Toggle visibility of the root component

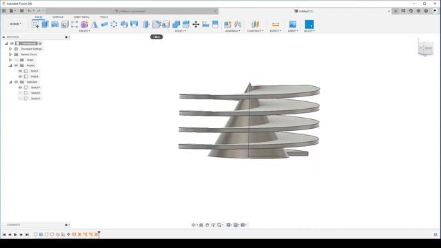(12, 43)
